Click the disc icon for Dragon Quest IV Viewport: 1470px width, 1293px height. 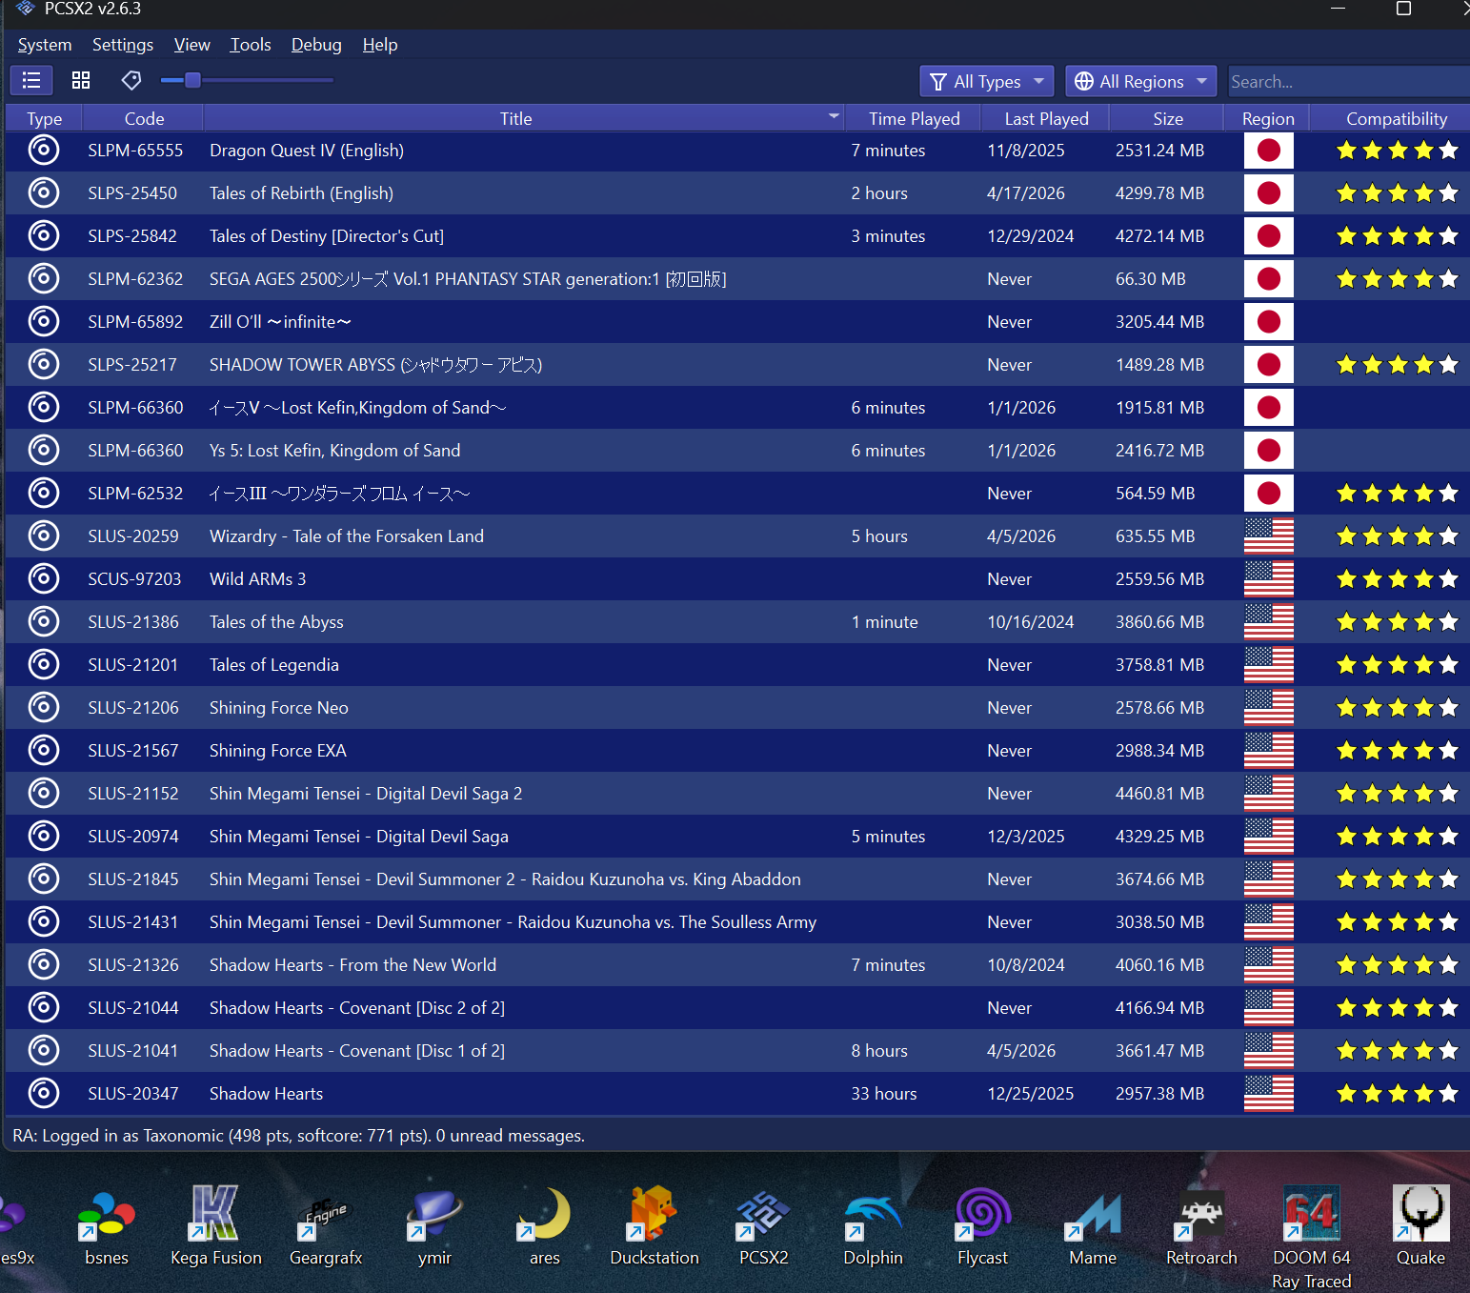[x=44, y=150]
